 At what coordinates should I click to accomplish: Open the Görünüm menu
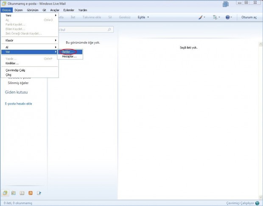[x=33, y=10]
